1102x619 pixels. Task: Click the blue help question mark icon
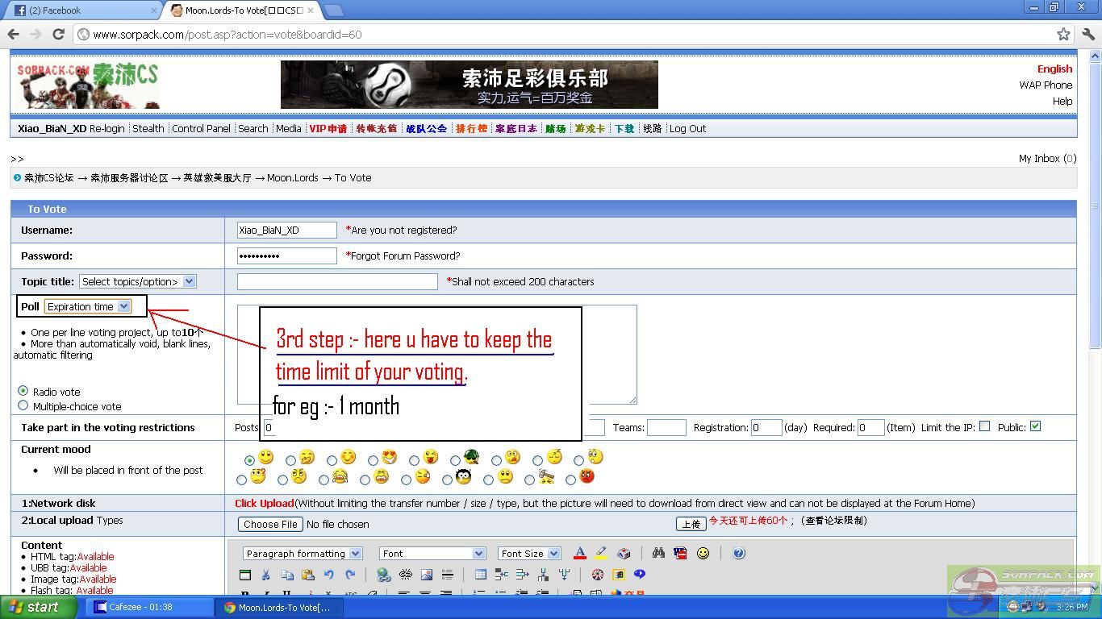click(739, 554)
